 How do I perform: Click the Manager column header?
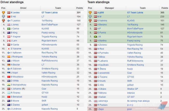[x=109, y=8]
